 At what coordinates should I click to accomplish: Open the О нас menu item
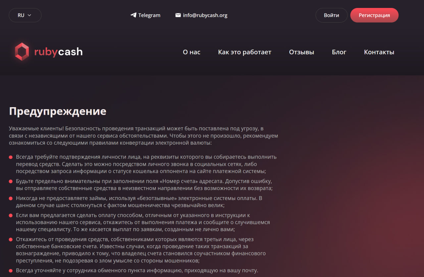(191, 52)
